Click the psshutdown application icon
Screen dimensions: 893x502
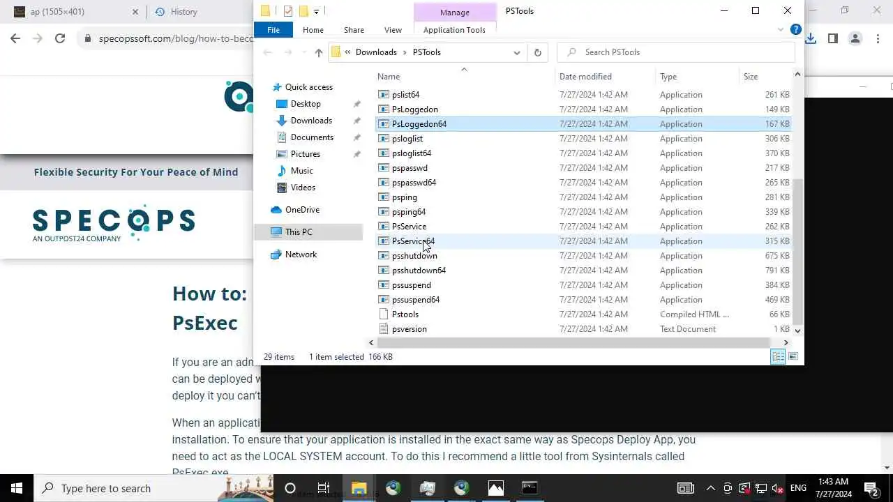pos(383,256)
